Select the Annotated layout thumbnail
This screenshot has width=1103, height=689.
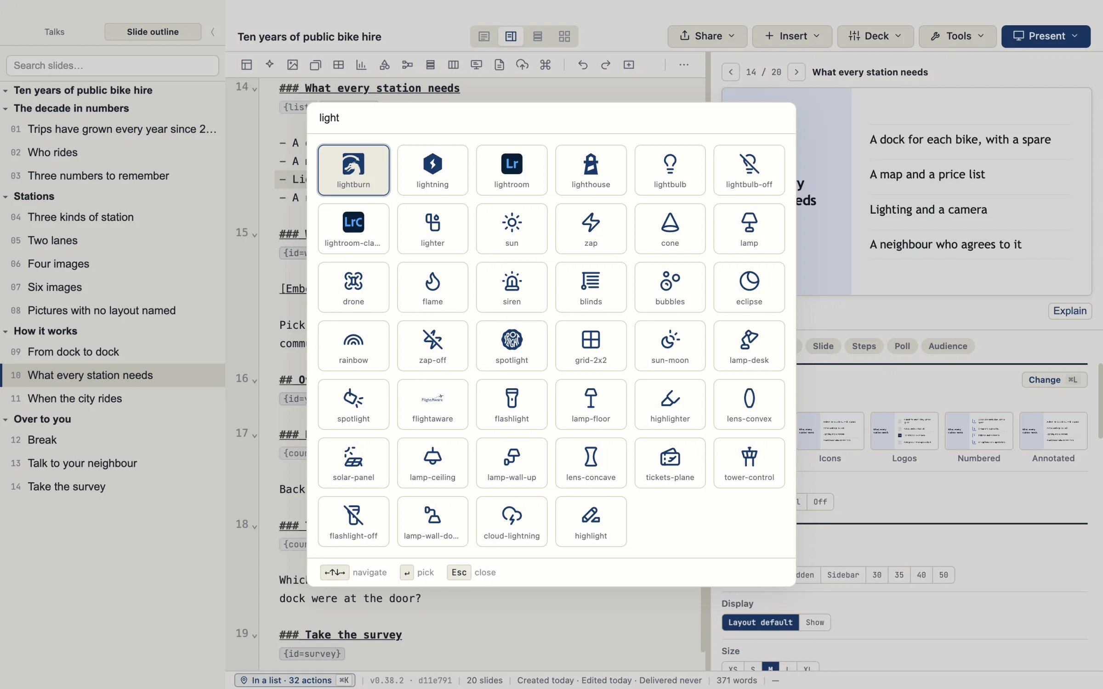1053,437
